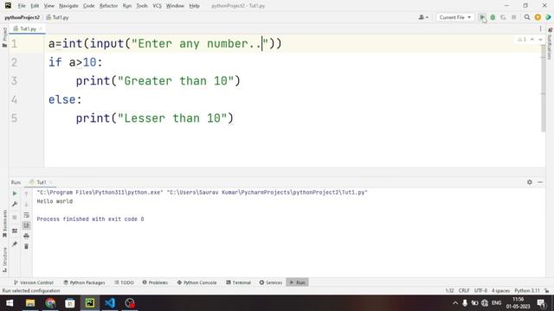Go to next highlighted error arrow
This screenshot has height=311, width=554.
540,40
